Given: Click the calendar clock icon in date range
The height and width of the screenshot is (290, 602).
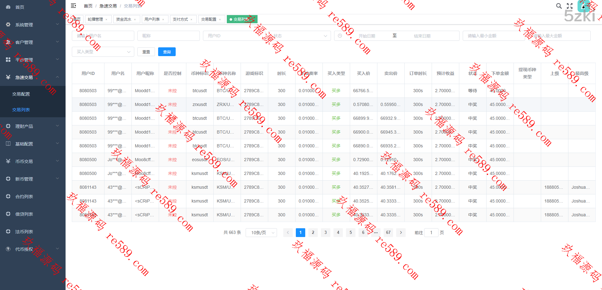Looking at the screenshot, I should [x=340, y=36].
